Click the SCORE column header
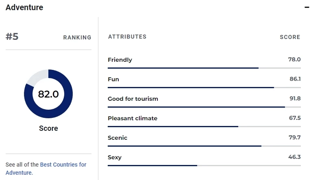Viewport: 311px width, 180px height. [x=290, y=37]
